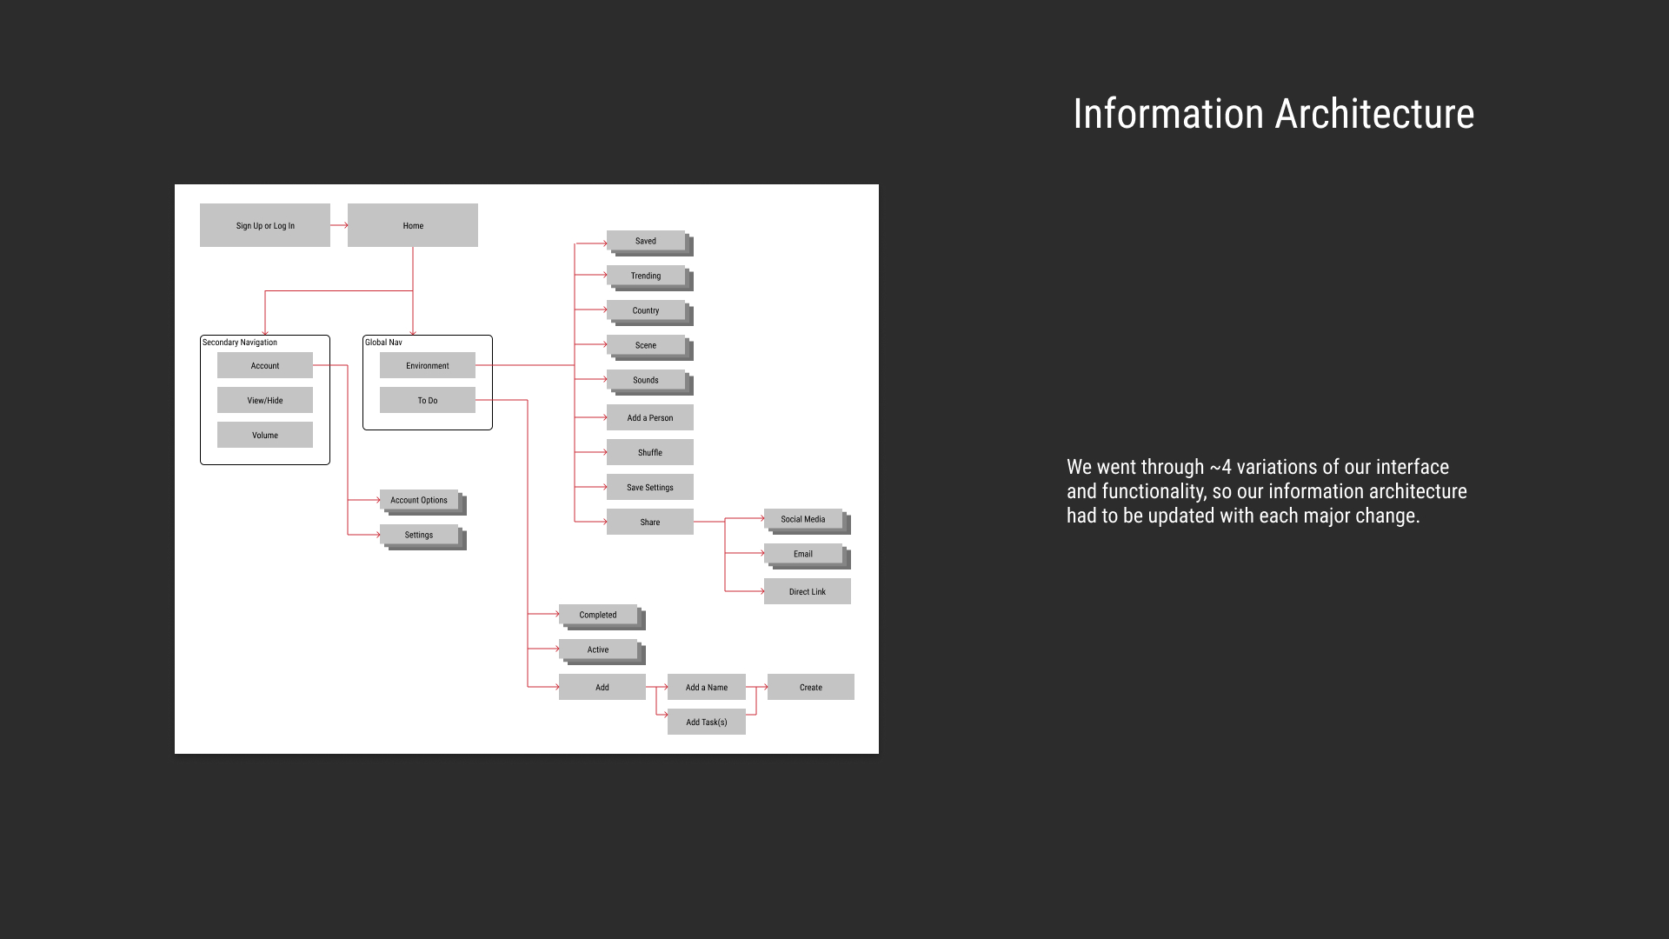
Task: Select the Shuffle box
Action: point(650,452)
